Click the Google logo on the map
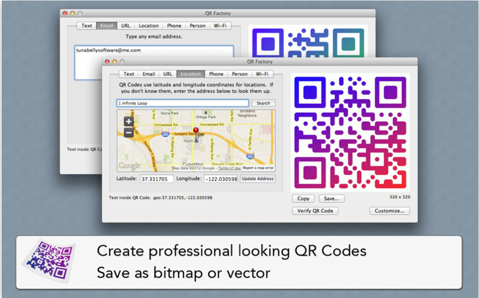This screenshot has width=479, height=298. pyautogui.click(x=129, y=165)
